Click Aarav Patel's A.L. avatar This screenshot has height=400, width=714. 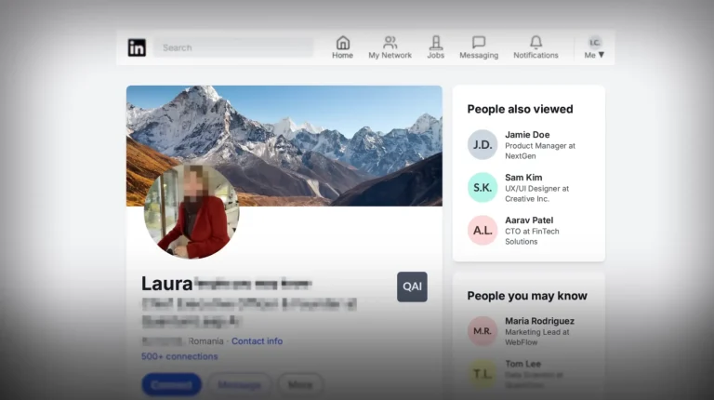pos(483,231)
